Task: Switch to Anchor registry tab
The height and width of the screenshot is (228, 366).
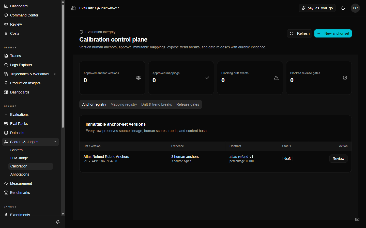Action: click(x=94, y=104)
